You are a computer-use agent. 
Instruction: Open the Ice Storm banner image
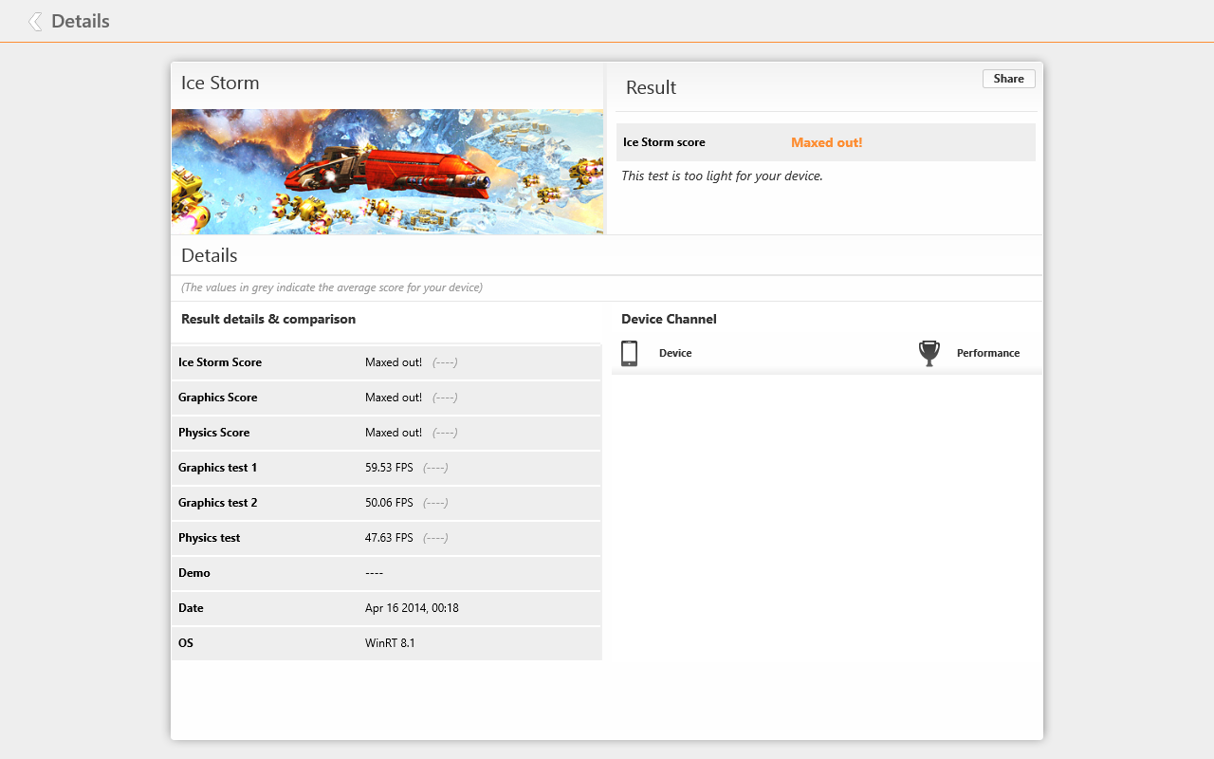coord(387,172)
